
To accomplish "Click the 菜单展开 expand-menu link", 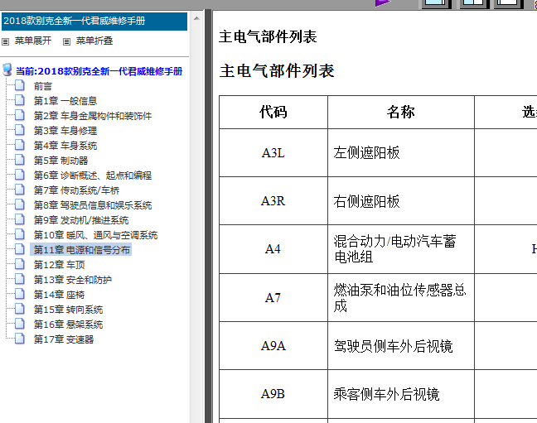I will (x=33, y=41).
